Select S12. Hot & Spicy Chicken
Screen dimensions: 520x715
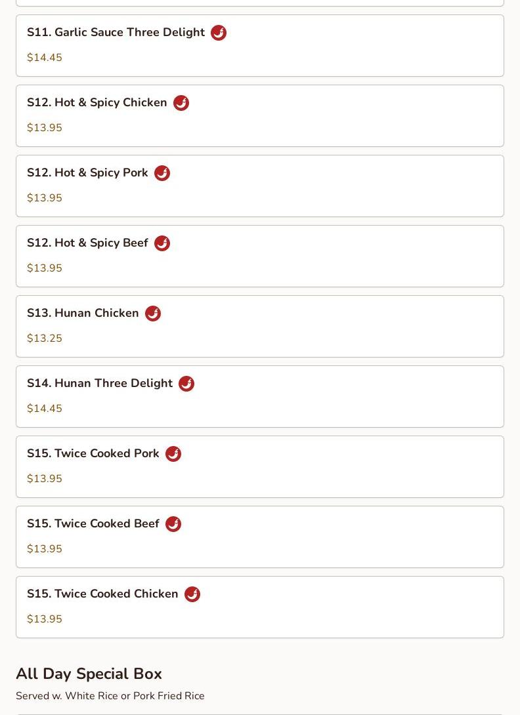click(260, 116)
